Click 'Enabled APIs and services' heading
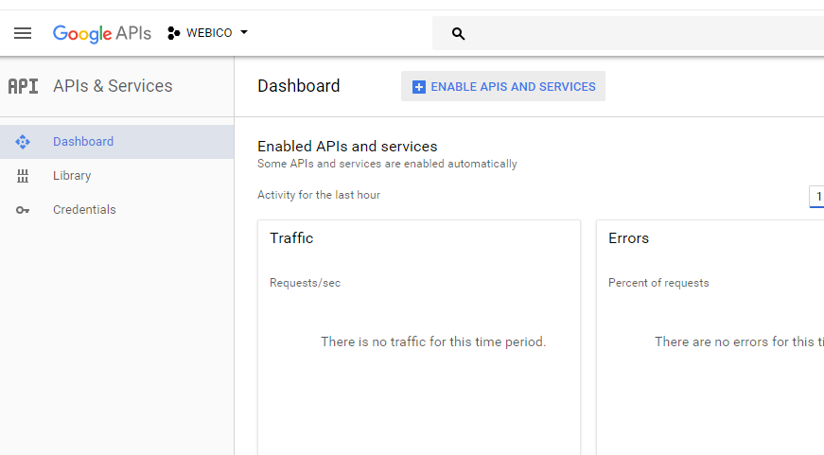The image size is (824, 455). coord(347,146)
